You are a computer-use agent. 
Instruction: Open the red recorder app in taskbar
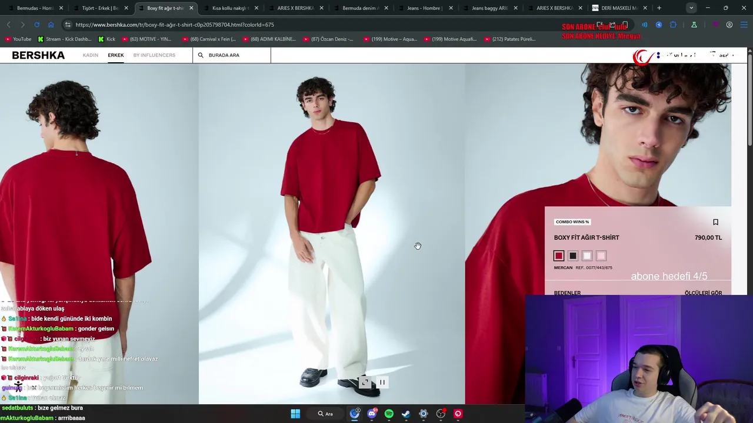click(x=458, y=414)
